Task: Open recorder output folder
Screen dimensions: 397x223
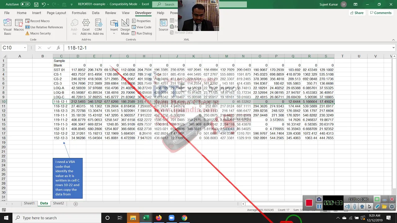Action: coord(384,207)
